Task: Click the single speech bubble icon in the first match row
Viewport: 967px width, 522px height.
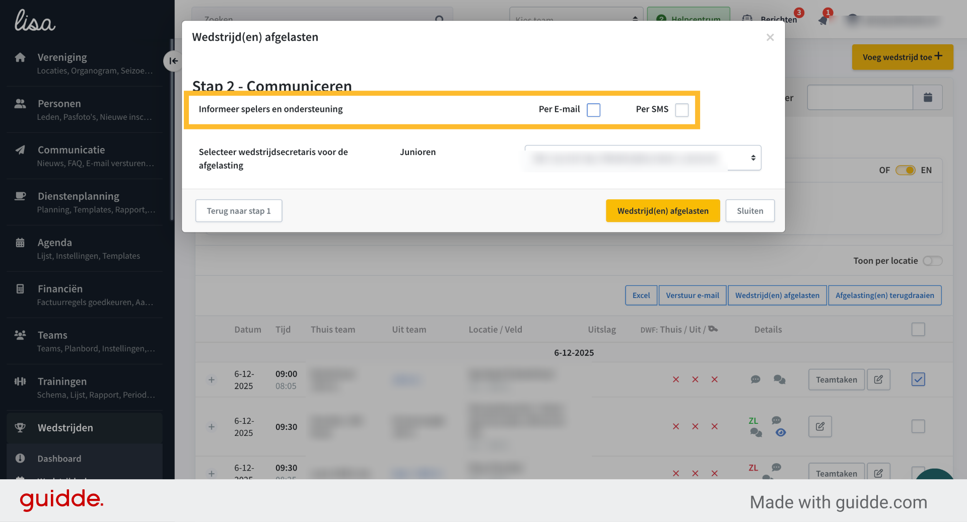Action: (x=755, y=380)
